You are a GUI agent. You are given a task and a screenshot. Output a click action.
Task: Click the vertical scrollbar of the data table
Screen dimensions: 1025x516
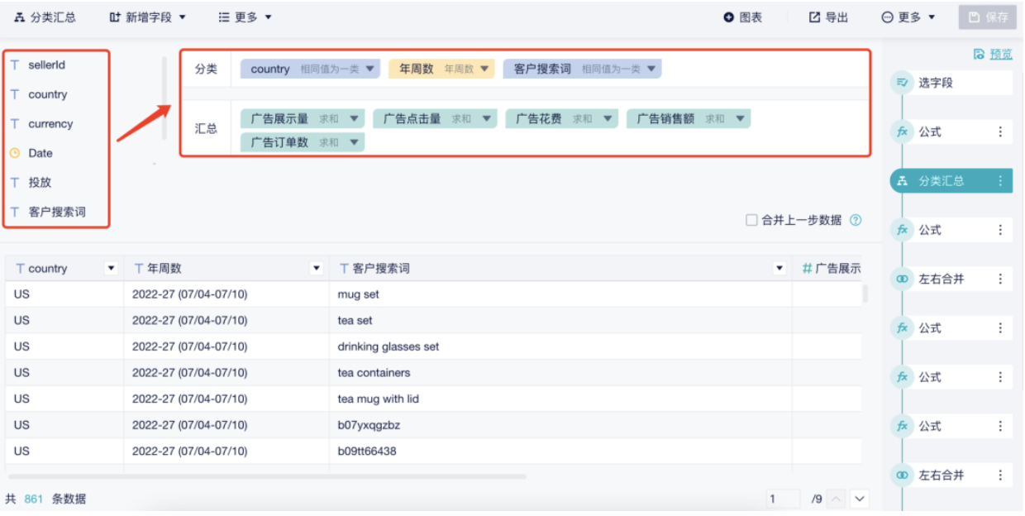tap(865, 294)
